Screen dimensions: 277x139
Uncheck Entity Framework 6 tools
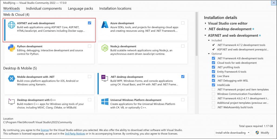213,72
